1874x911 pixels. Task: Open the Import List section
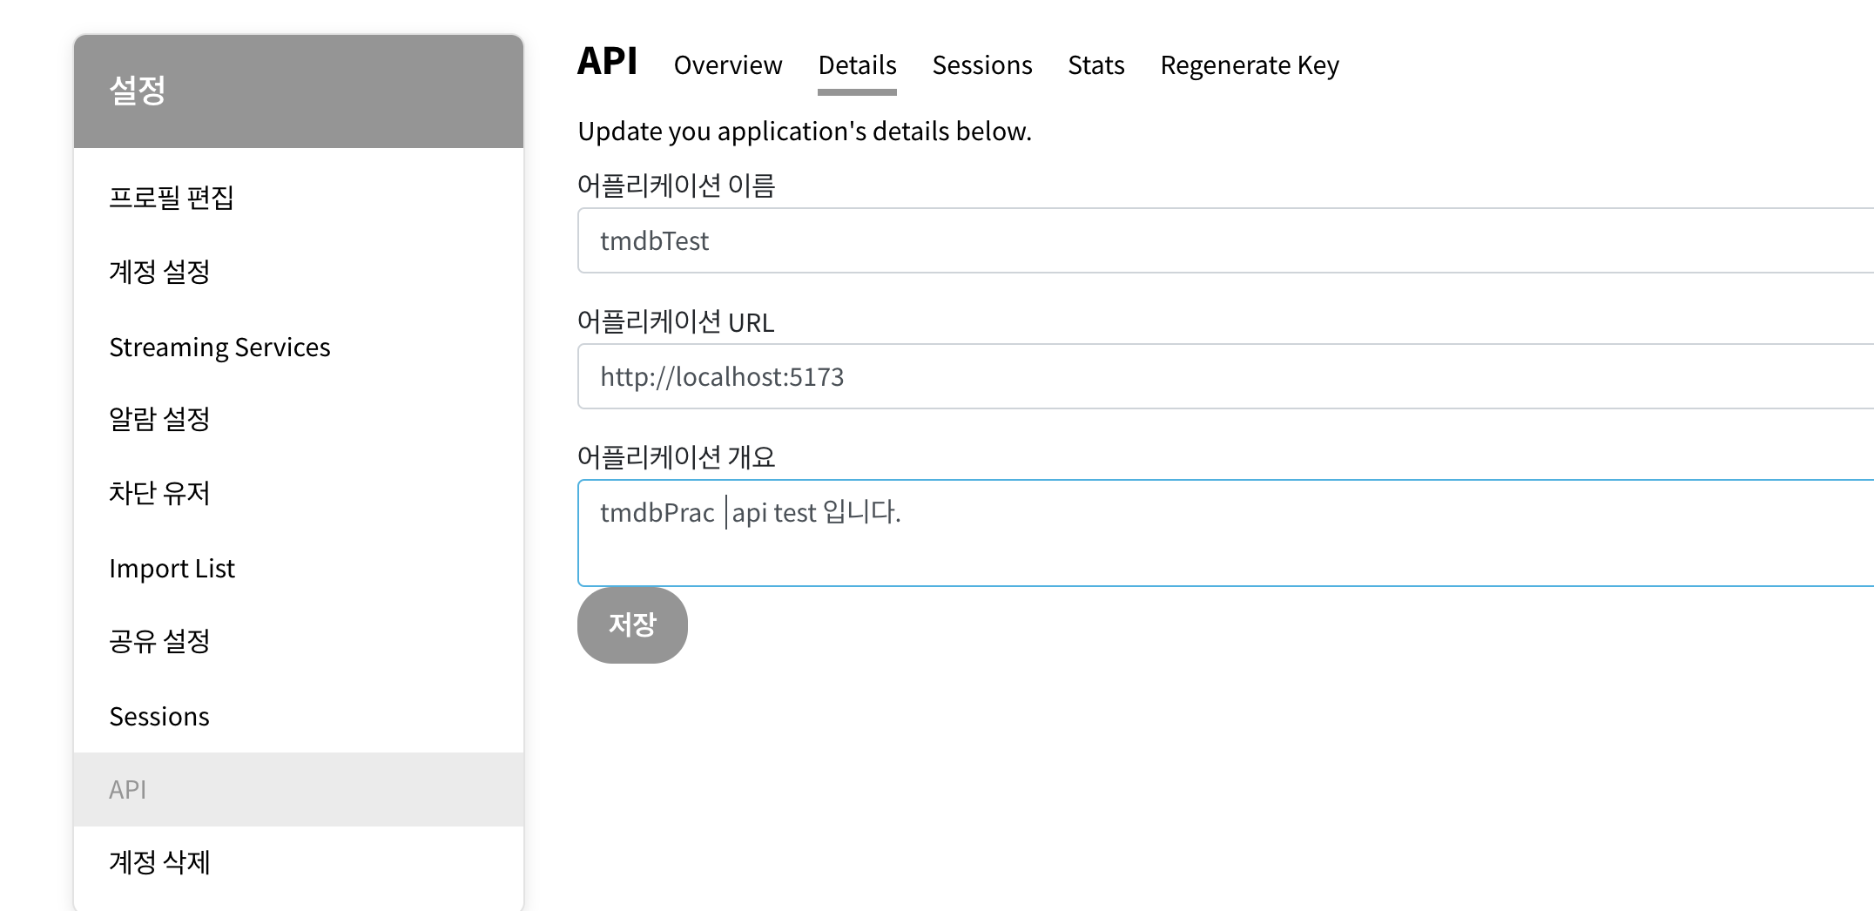172,568
